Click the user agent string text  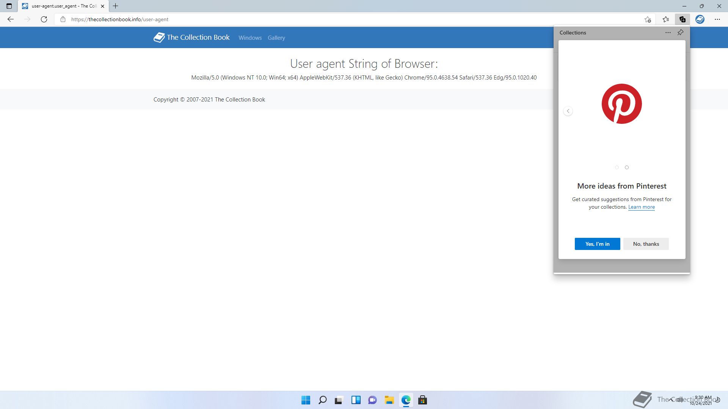click(x=364, y=78)
